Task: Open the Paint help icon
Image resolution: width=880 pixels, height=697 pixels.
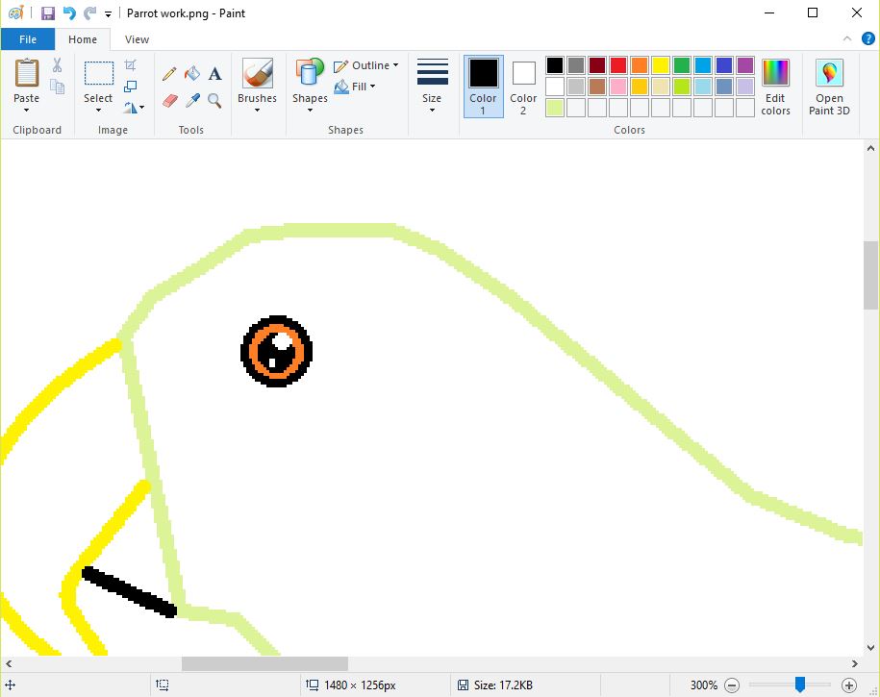Action: point(867,38)
